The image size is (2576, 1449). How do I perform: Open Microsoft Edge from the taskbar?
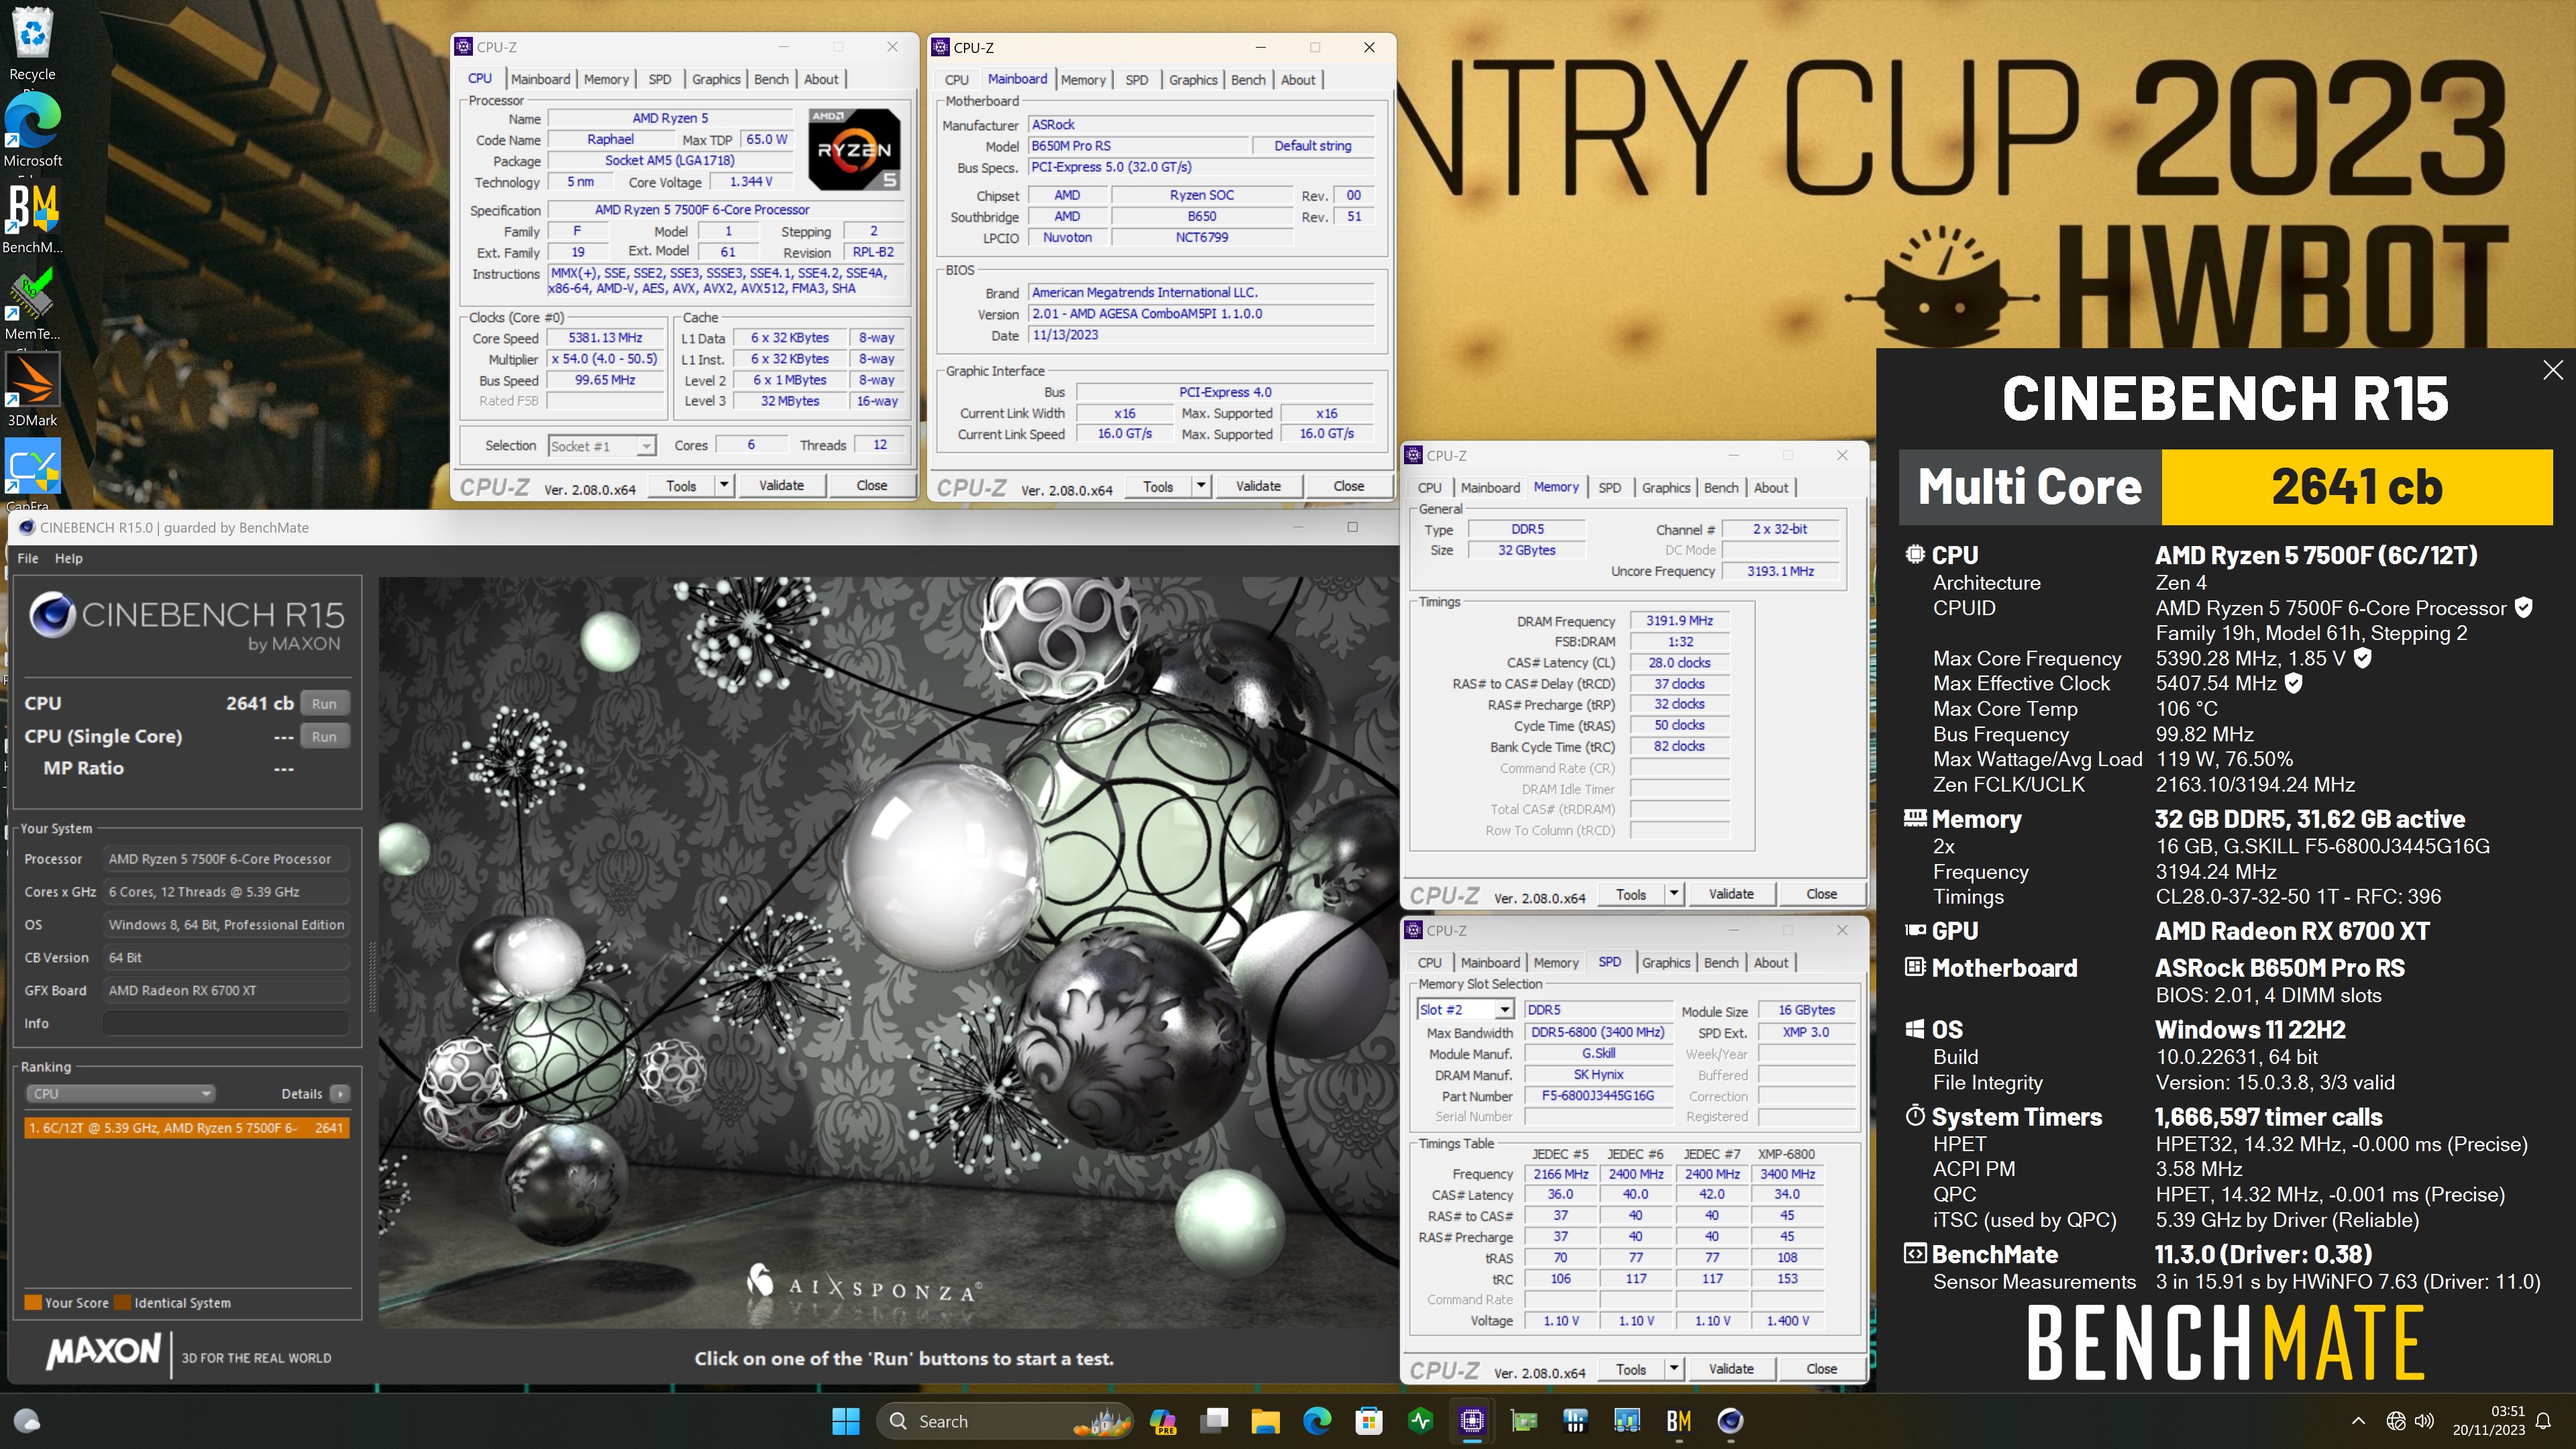click(1317, 1421)
